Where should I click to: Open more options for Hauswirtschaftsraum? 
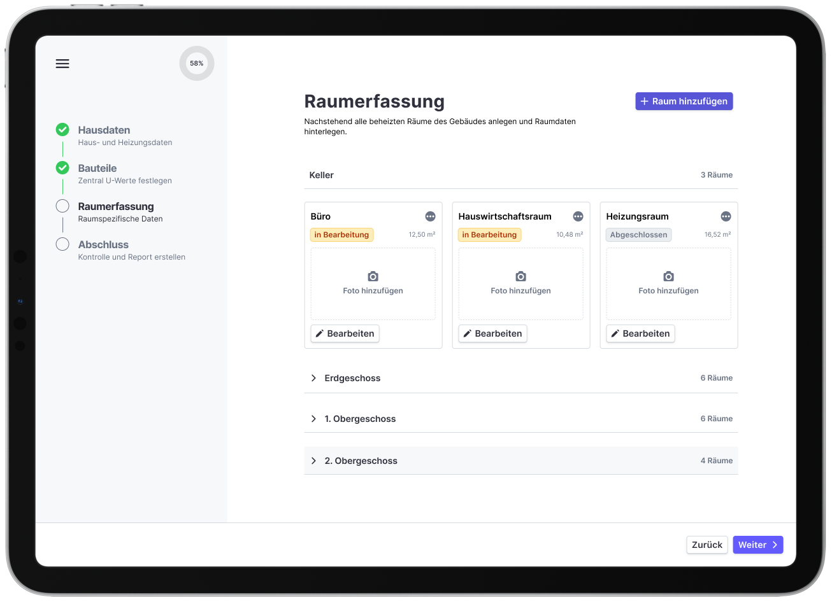[578, 216]
